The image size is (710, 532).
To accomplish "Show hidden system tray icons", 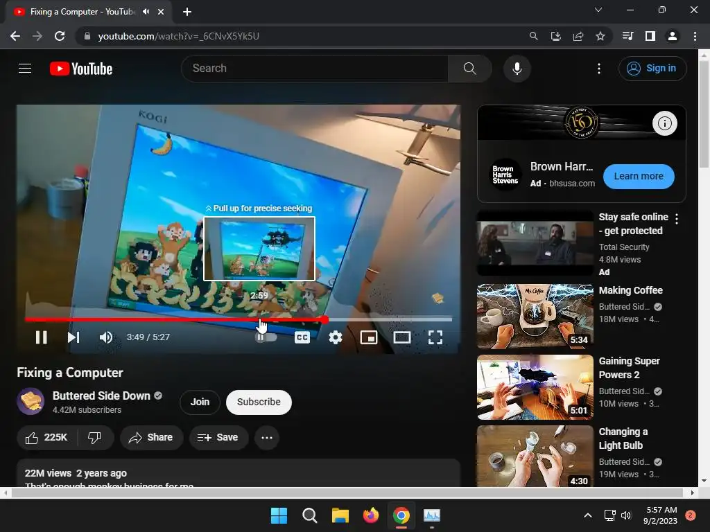I will tap(587, 515).
